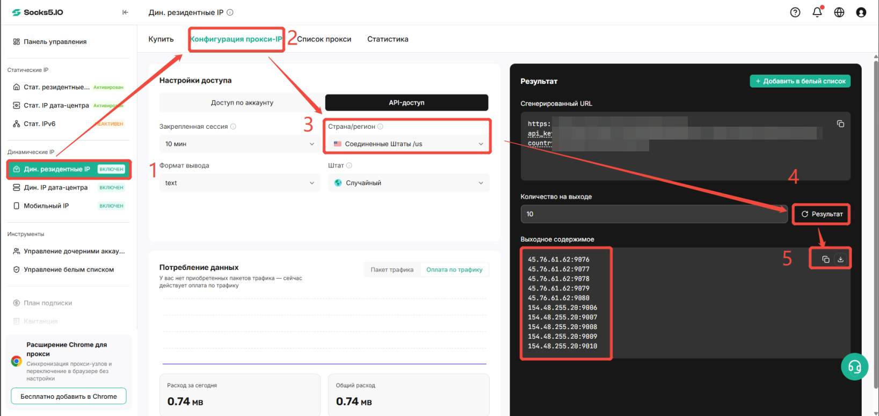Collapse the sidebar with the arrow icon

125,12
